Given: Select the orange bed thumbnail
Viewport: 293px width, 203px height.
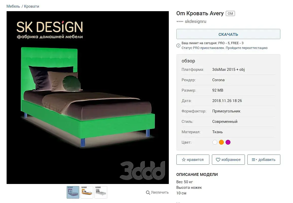Looking at the screenshot, I should (87, 192).
